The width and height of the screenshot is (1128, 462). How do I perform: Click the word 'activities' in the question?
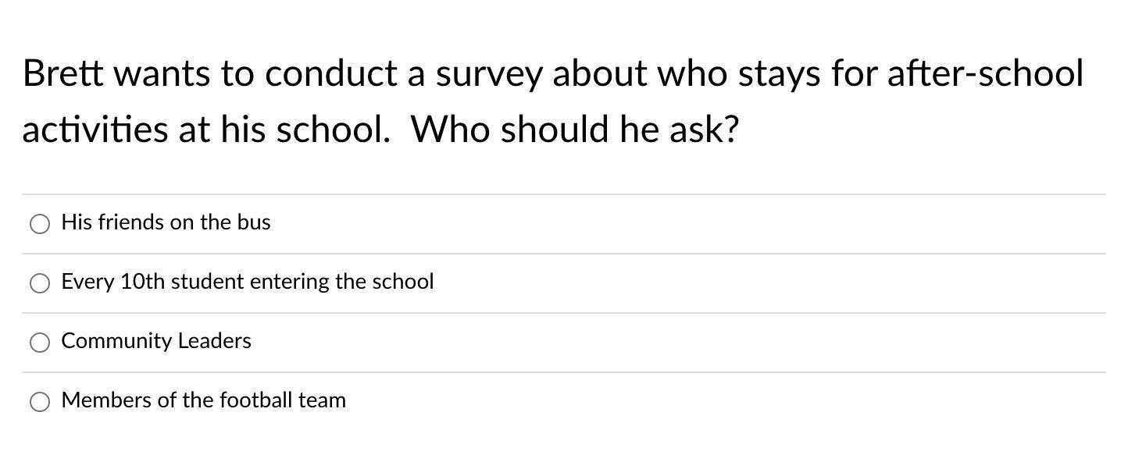tap(95, 130)
